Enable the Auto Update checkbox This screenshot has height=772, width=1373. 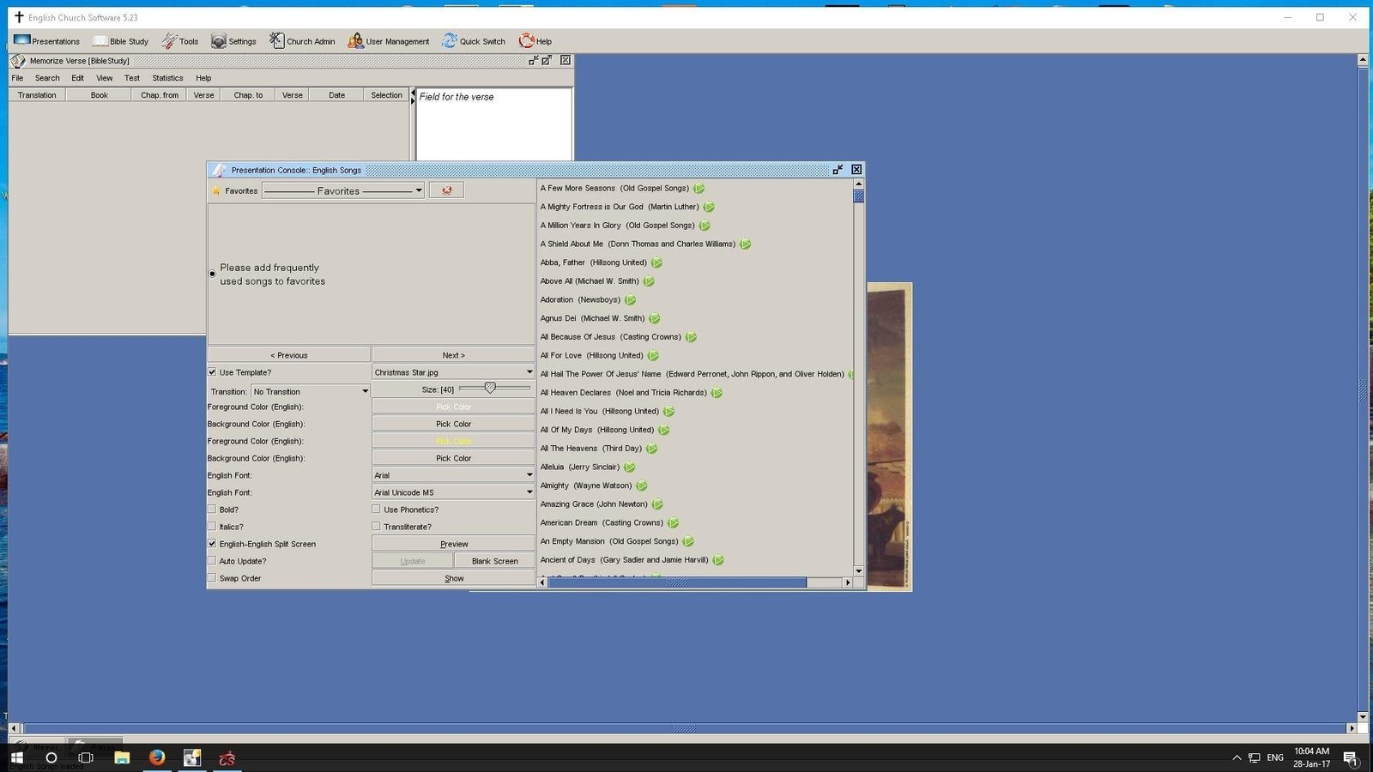click(212, 561)
